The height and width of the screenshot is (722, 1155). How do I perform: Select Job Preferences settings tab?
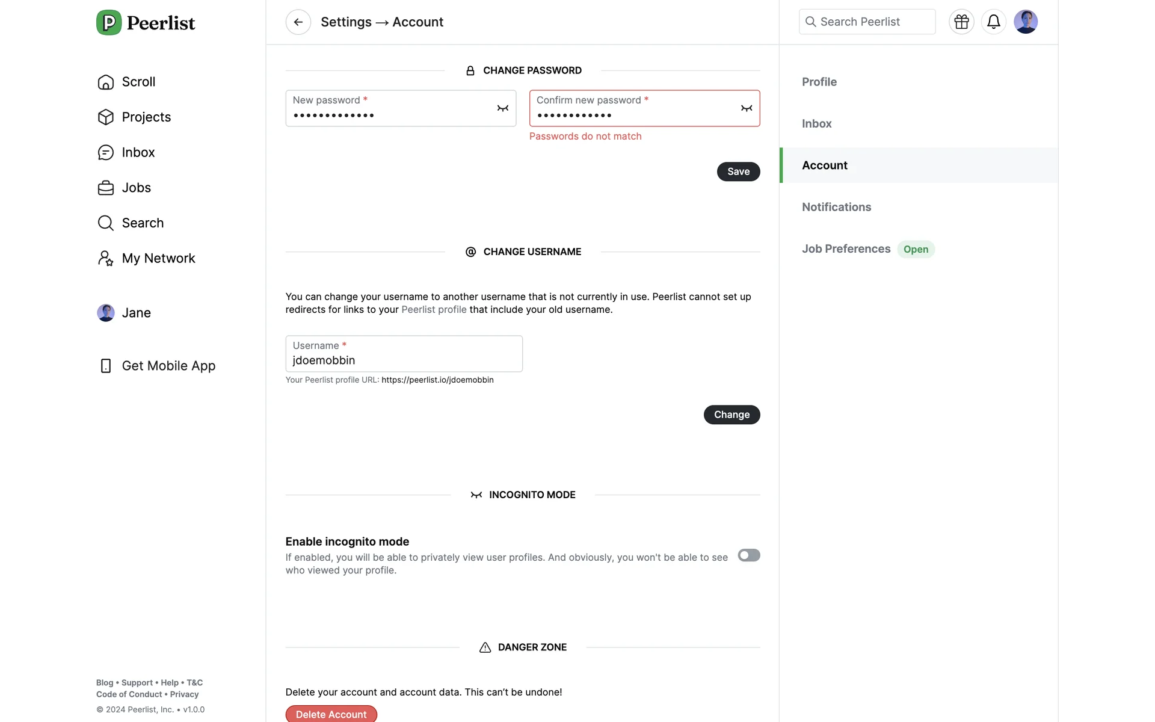pyautogui.click(x=846, y=249)
